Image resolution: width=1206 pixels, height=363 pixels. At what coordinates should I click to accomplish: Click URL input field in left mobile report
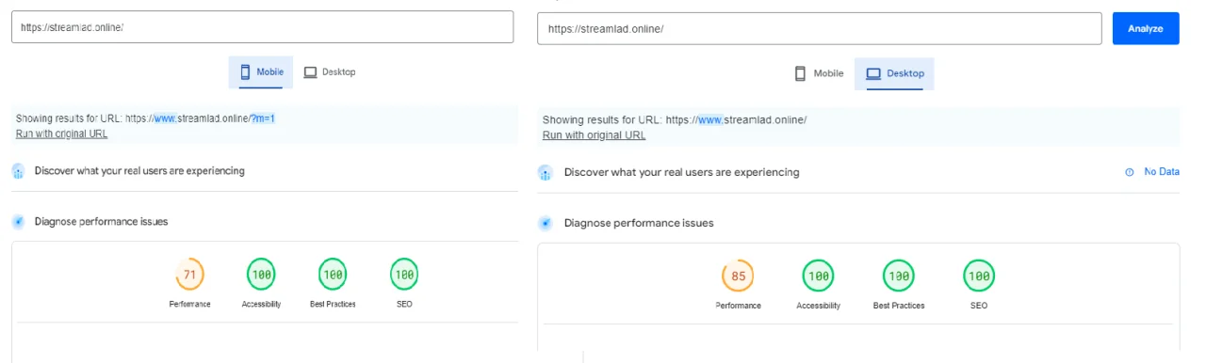[262, 27]
